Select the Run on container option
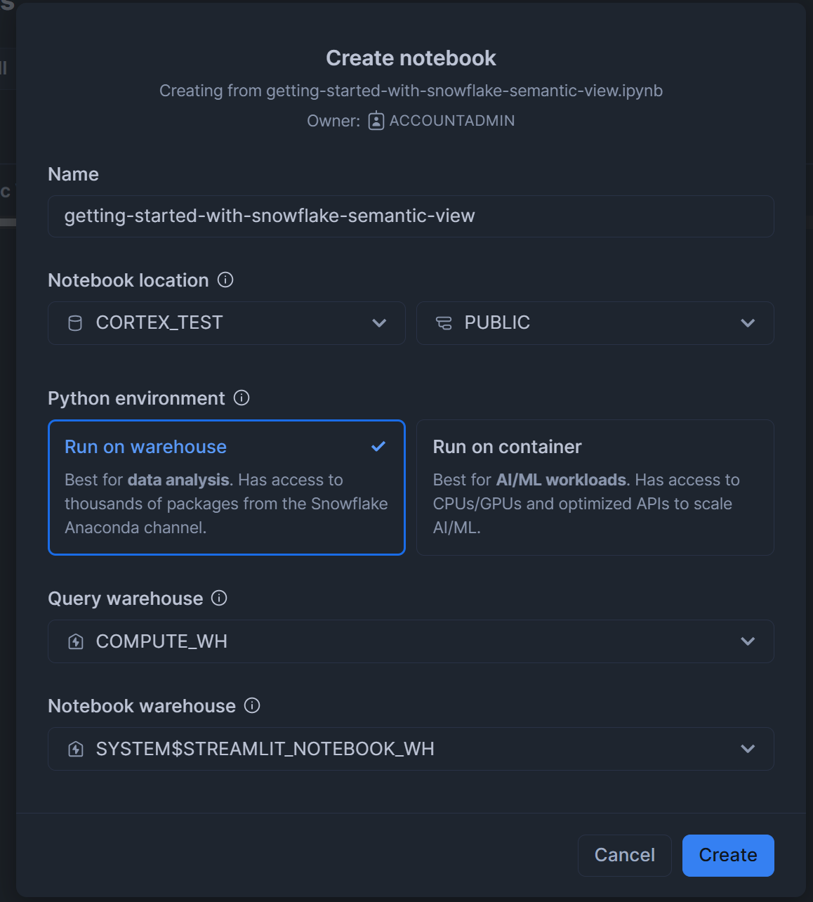 point(595,488)
